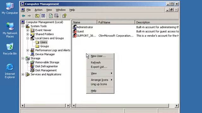The width and height of the screenshot is (202, 113).
Task: Click the Shared Folders icon
Action: pos(32,34)
